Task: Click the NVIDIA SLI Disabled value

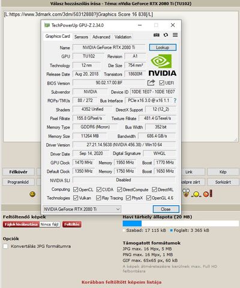Action: tap(124, 180)
